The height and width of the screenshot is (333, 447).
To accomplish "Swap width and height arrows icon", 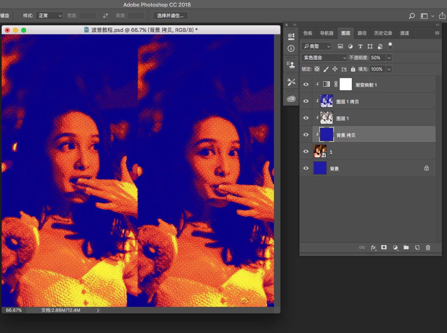I will pos(106,16).
